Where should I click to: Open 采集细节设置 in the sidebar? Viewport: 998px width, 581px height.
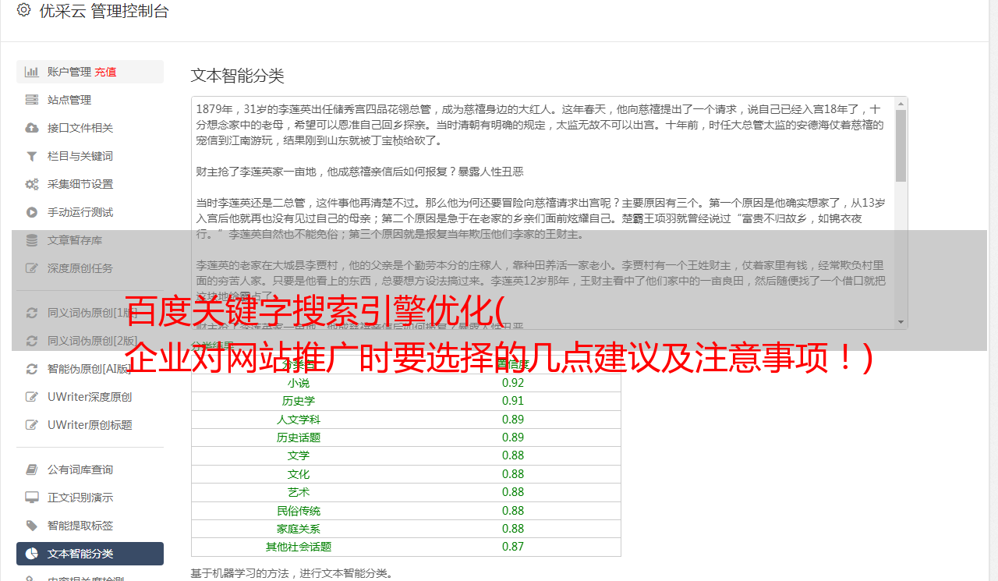(90, 184)
